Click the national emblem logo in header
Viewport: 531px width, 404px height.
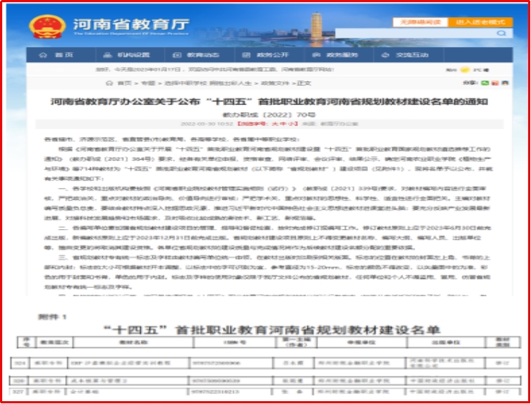tap(47, 27)
